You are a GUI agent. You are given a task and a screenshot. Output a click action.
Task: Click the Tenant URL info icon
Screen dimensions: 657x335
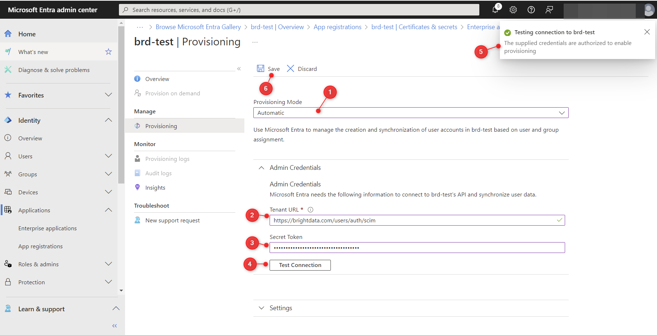click(x=311, y=209)
